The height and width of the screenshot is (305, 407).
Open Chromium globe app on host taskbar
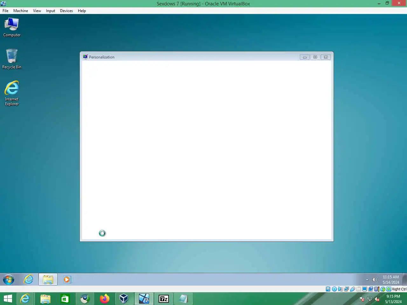pyautogui.click(x=85, y=299)
